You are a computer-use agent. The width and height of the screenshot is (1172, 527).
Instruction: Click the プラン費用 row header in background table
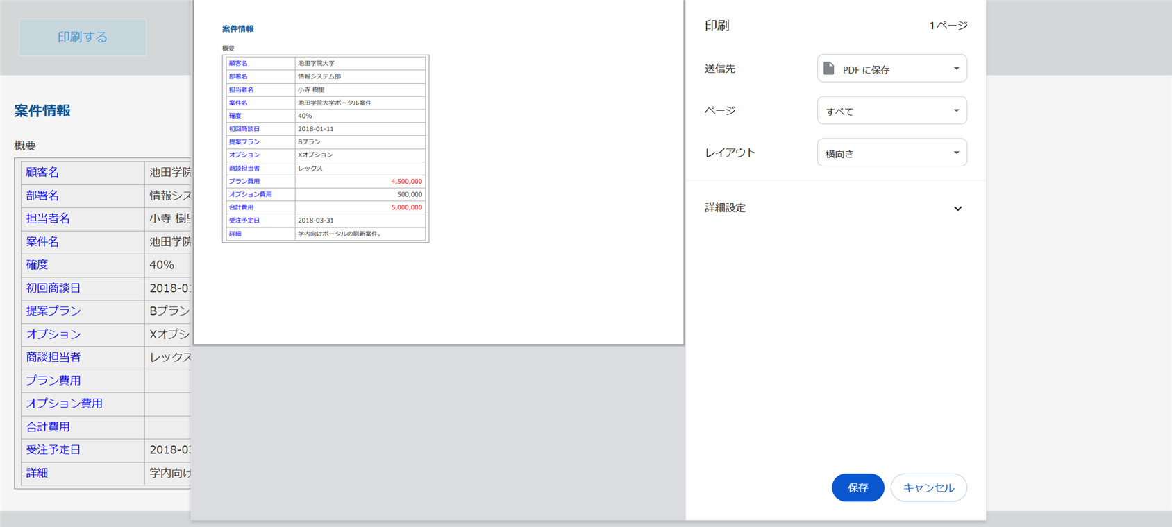53,381
